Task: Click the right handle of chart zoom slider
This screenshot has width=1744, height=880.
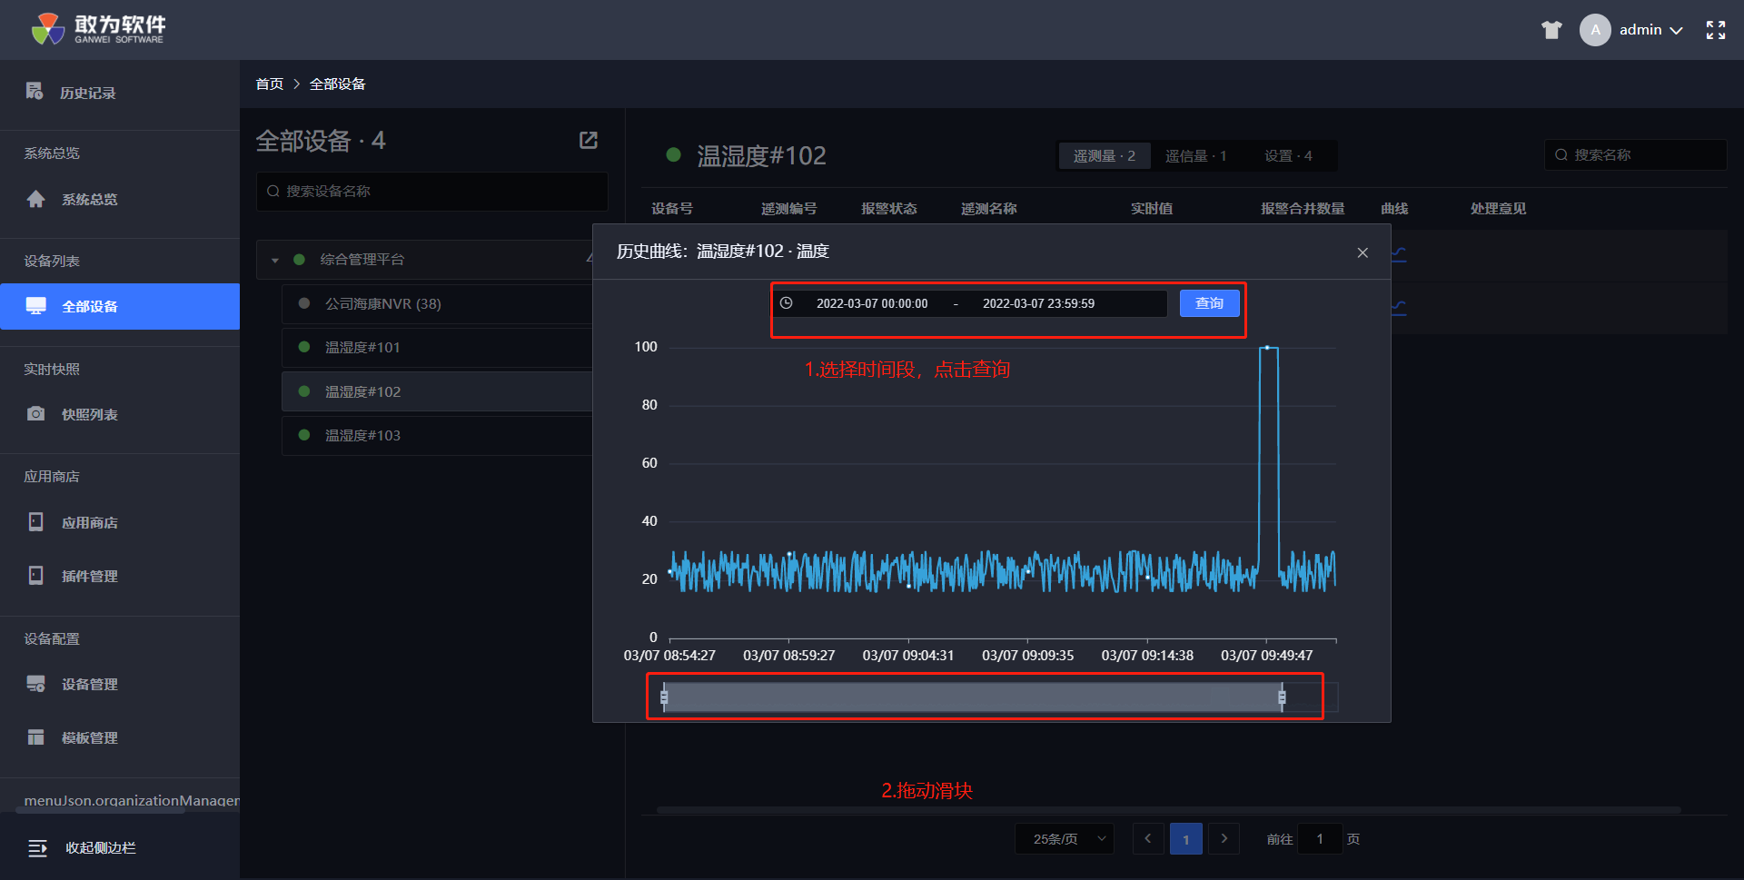Action: pos(1282,697)
